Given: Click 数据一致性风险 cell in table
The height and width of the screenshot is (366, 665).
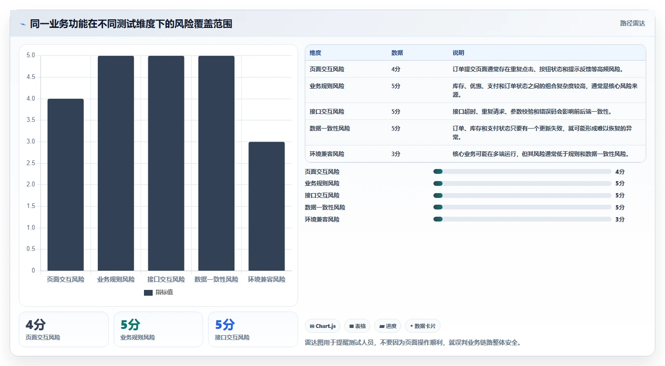Looking at the screenshot, I should (330, 129).
